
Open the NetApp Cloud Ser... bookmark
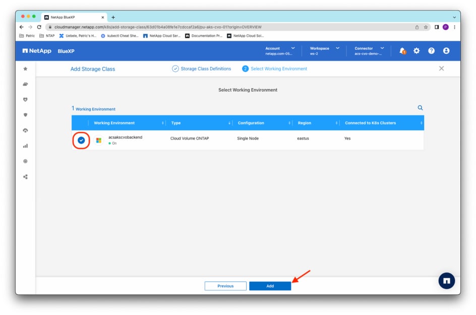pyautogui.click(x=162, y=36)
